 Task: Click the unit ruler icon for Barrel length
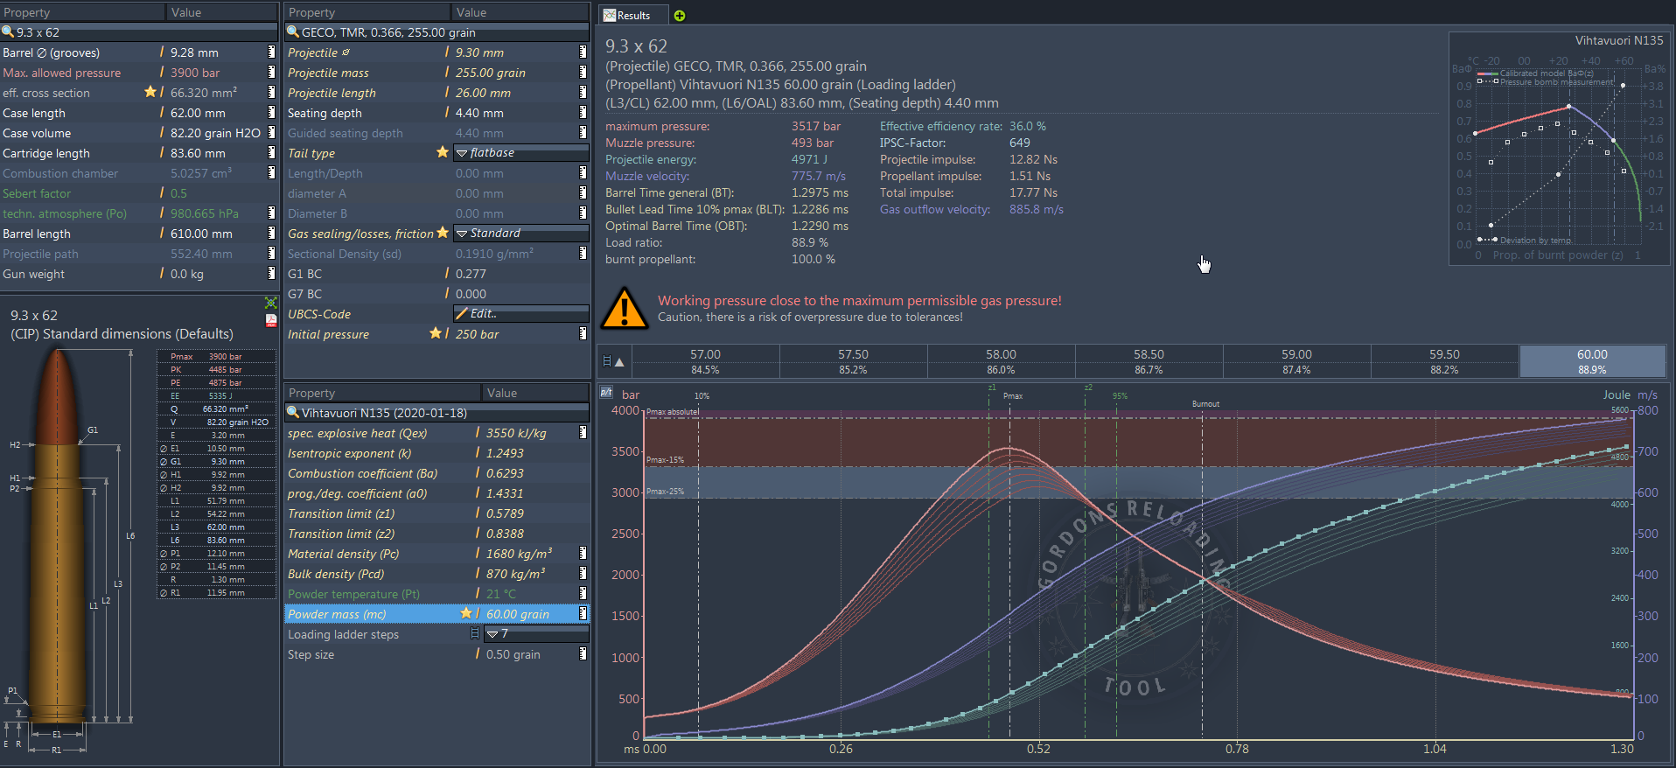[271, 234]
